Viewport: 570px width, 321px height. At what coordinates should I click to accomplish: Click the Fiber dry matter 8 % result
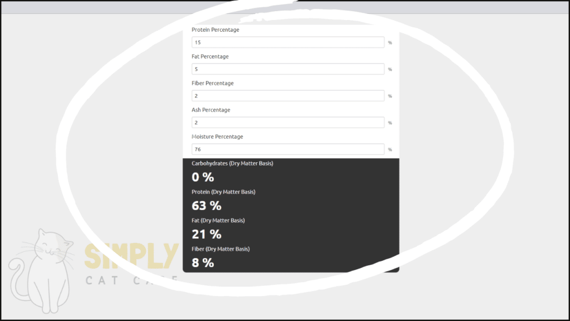click(x=203, y=262)
